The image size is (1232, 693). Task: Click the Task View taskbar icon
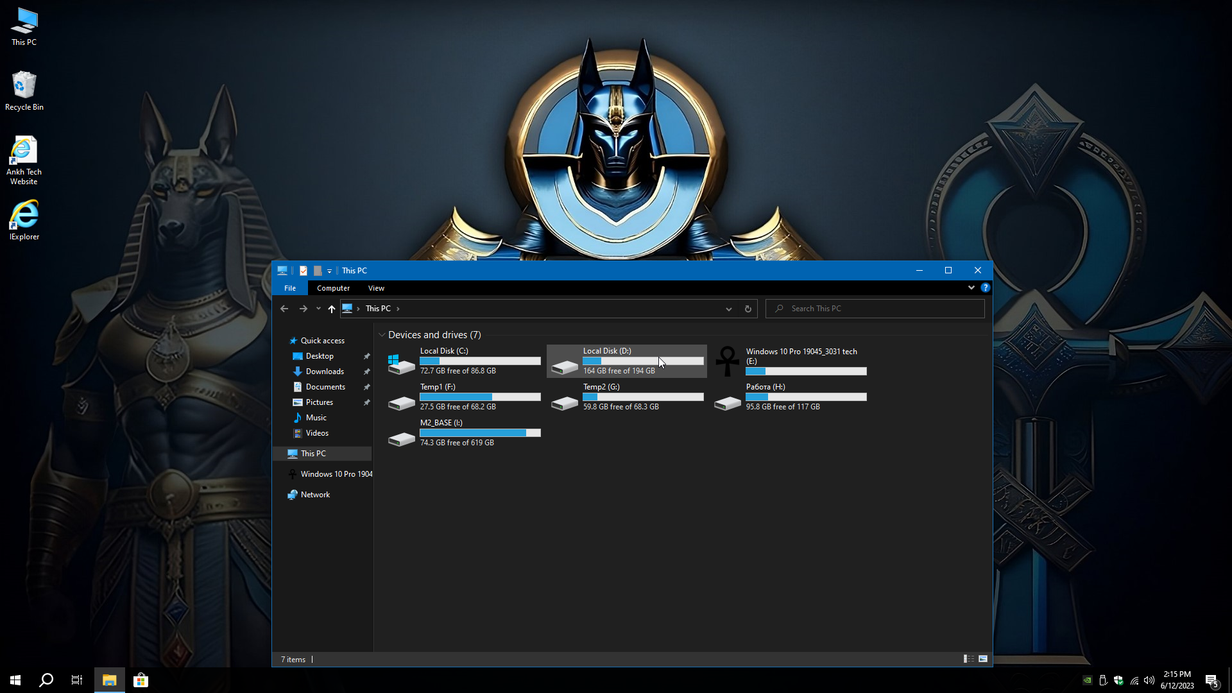point(77,680)
